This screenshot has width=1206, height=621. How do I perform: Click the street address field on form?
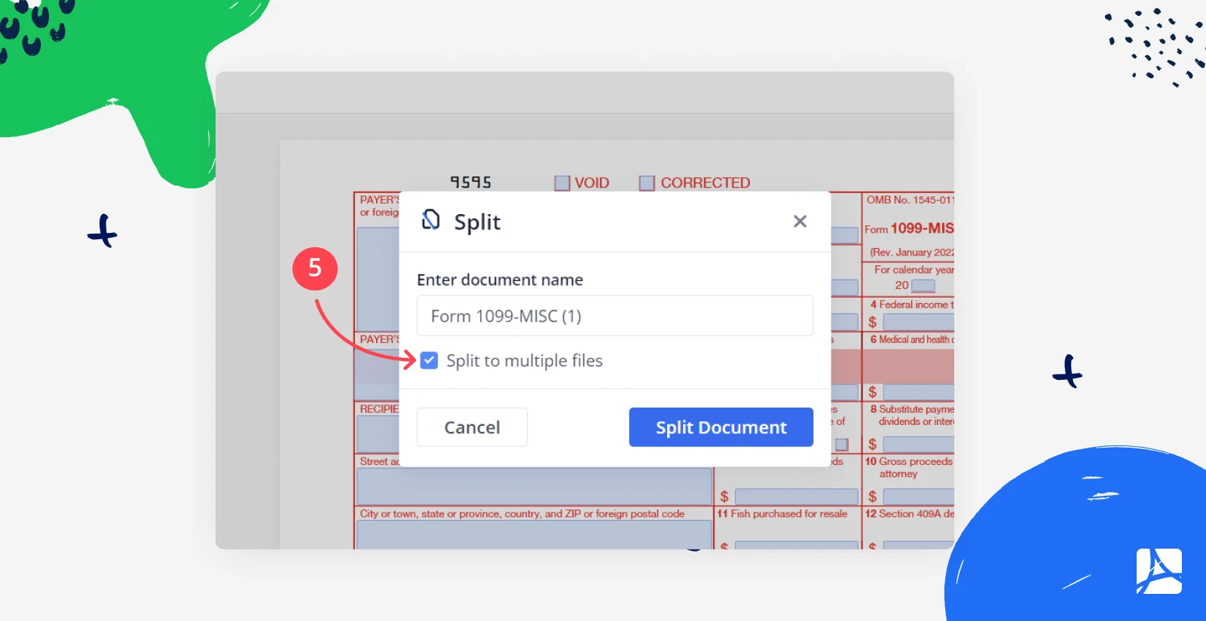click(534, 486)
